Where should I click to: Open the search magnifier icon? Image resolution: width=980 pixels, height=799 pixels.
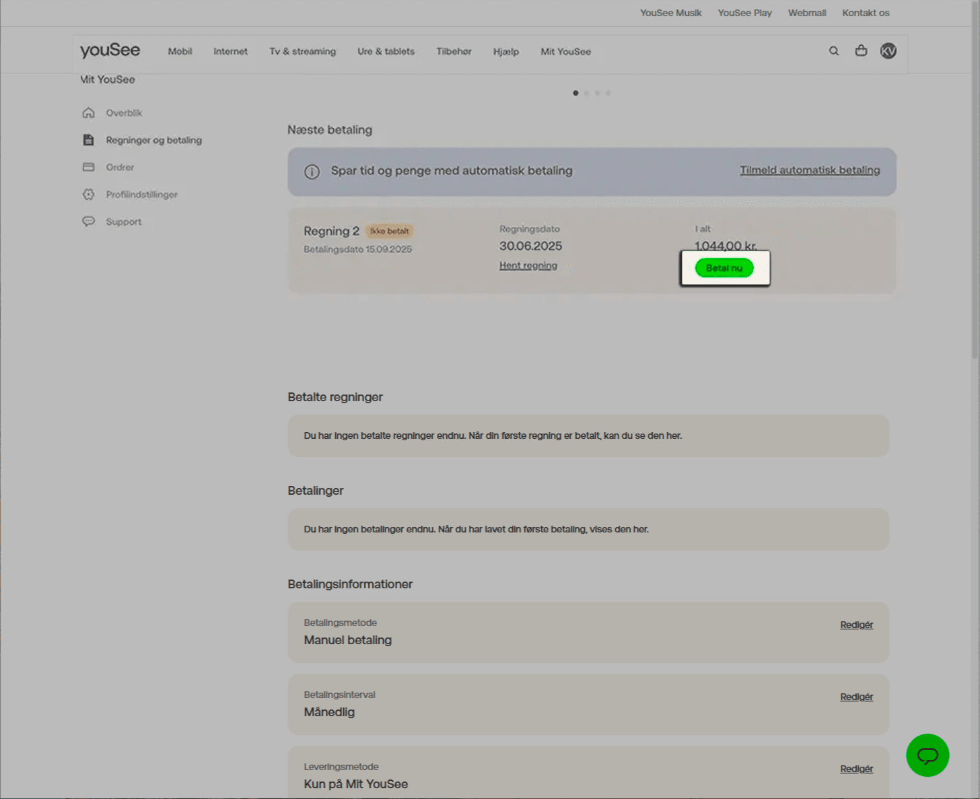pyautogui.click(x=833, y=51)
